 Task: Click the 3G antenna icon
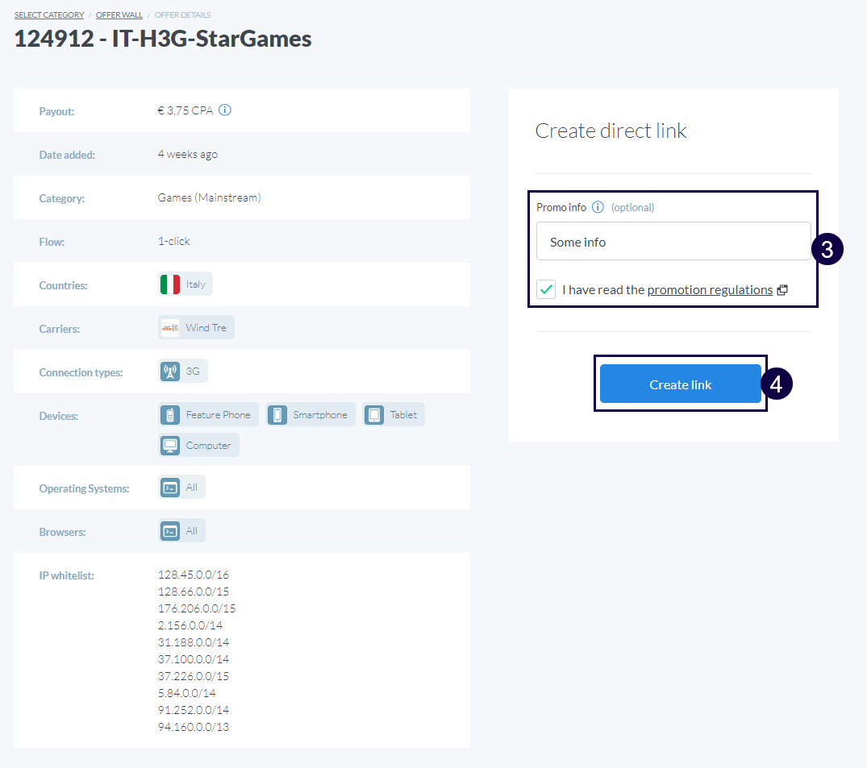tap(170, 372)
